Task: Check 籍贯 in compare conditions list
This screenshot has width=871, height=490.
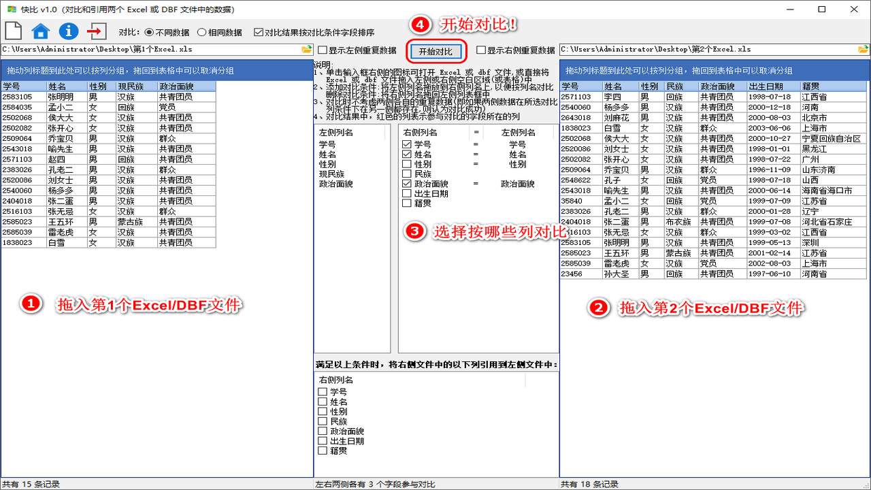Action: 407,203
